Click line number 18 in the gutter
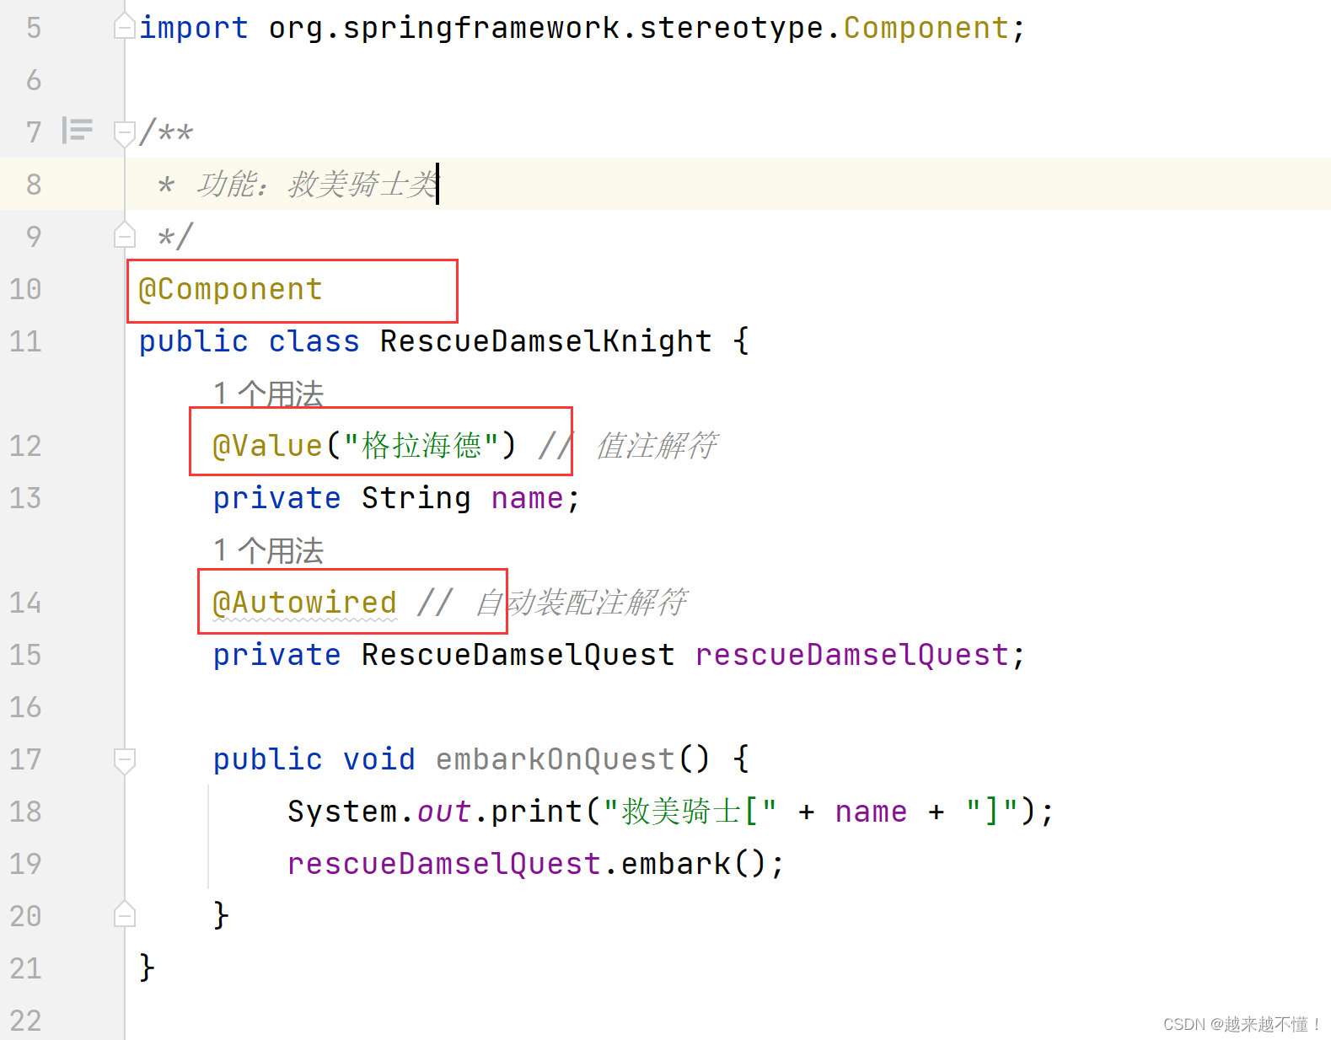Viewport: 1331px width, 1040px height. tap(25, 812)
